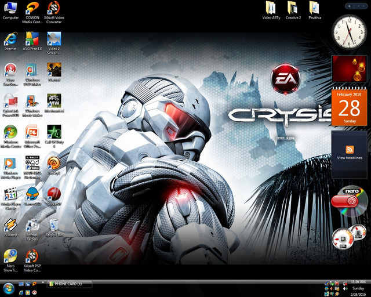The image size is (371, 297).
Task: Click the calendar gadget showing February 28
Action: [349, 106]
